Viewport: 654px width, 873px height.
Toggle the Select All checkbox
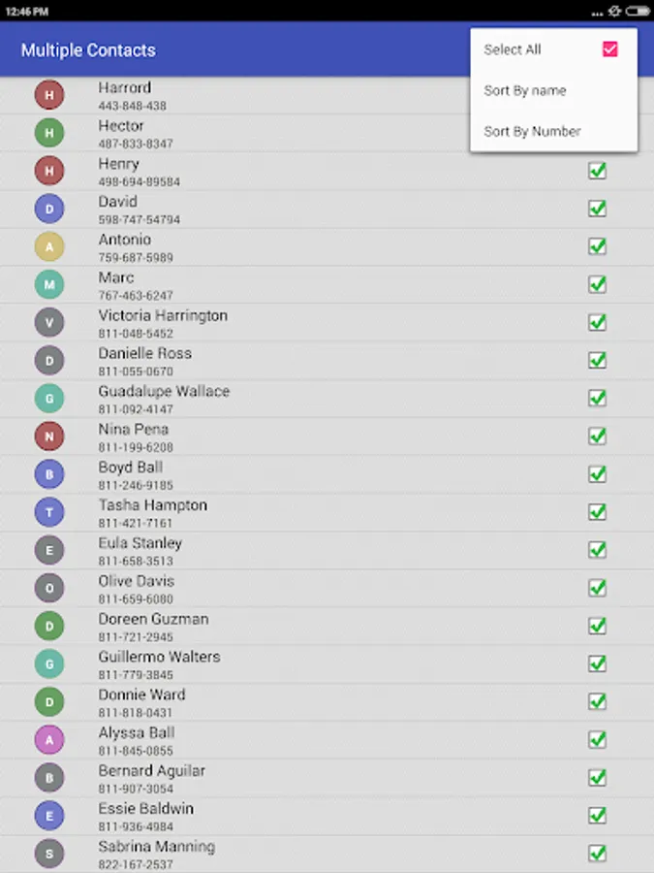click(610, 49)
